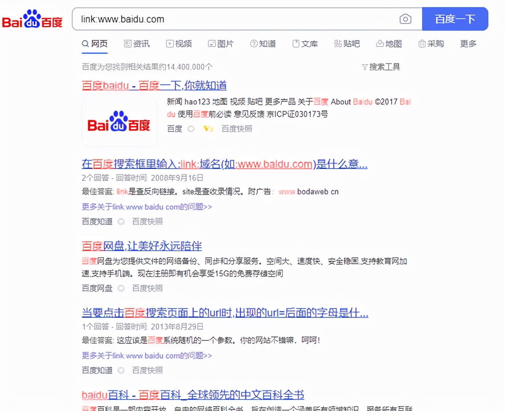The width and height of the screenshot is (505, 411).
Task: Select the 知道 icon in the nav bar
Action: coord(254,44)
